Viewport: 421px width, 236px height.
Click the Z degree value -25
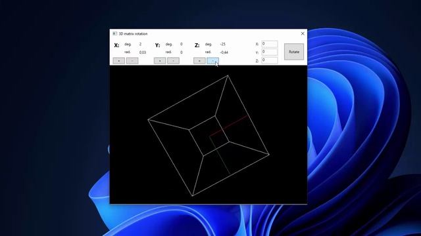pos(222,44)
